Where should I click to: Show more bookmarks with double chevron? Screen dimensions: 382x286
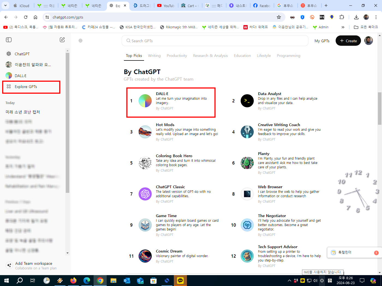(x=343, y=27)
